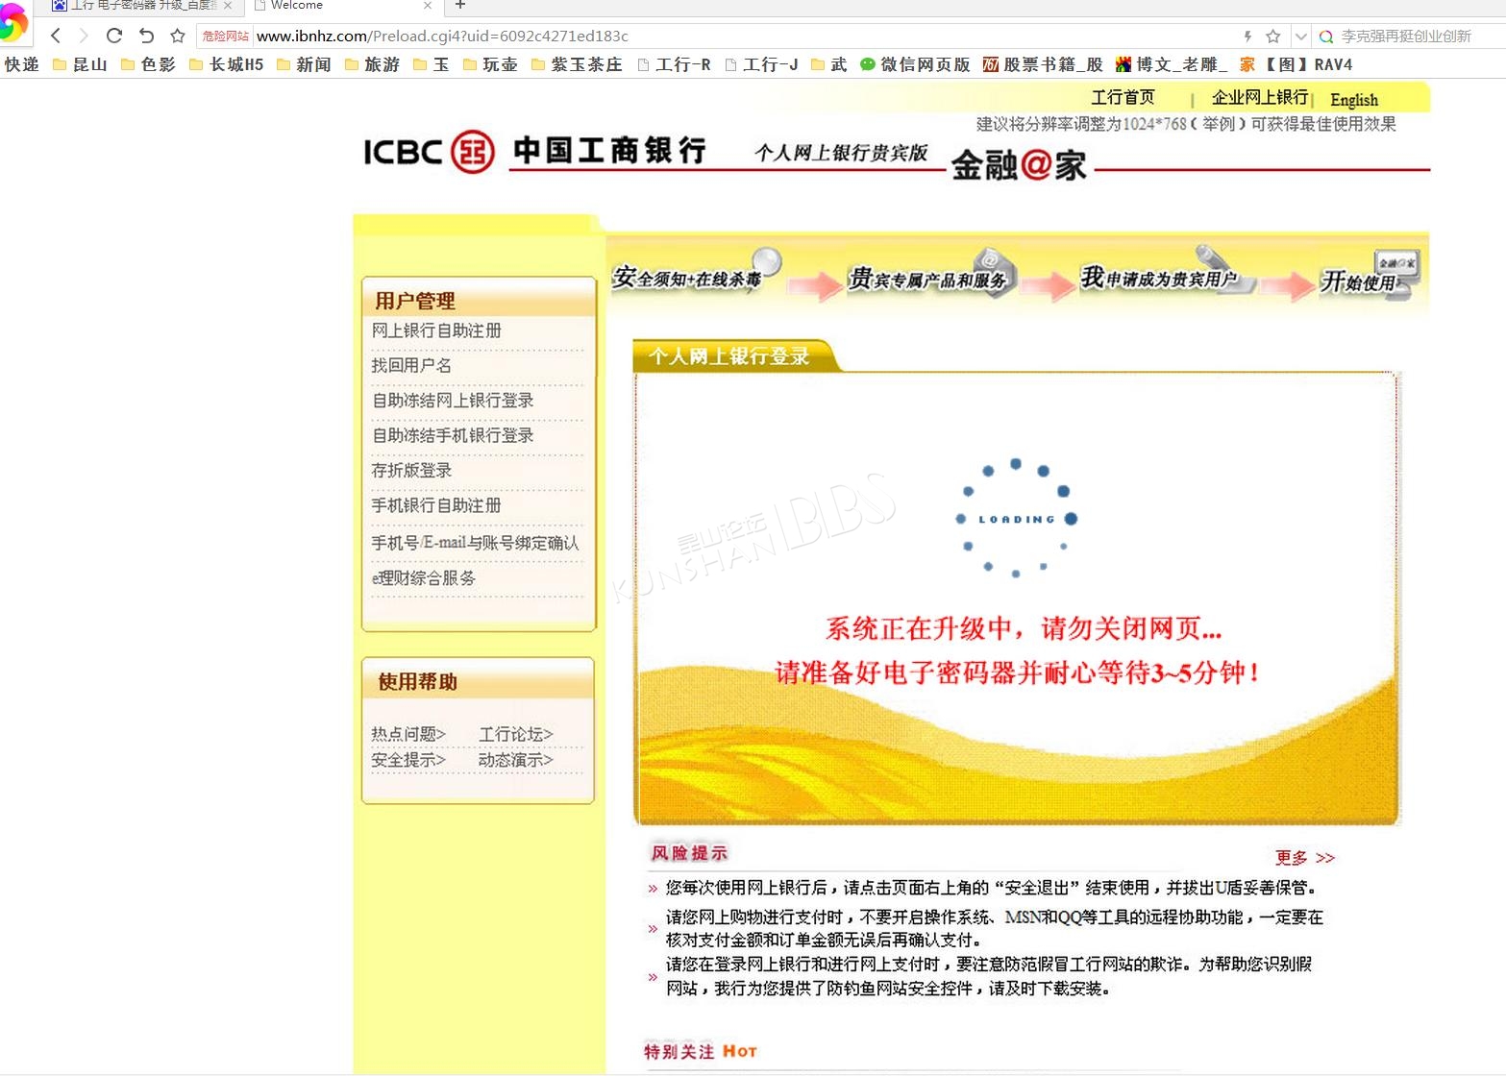
Task: Bookmark page with star at address bar end
Action: click(1273, 37)
